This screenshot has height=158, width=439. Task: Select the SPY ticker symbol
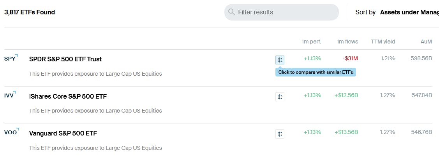(10, 59)
